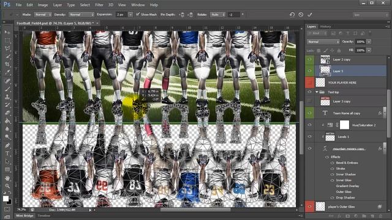
Task: Select the Brush tool
Action: tap(7, 89)
